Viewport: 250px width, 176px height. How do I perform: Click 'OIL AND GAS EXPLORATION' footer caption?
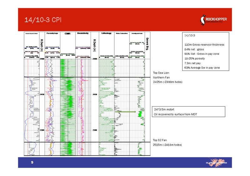click(x=216, y=163)
